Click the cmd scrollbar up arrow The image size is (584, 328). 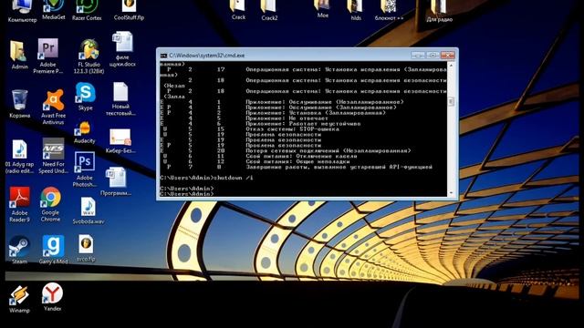(451, 65)
